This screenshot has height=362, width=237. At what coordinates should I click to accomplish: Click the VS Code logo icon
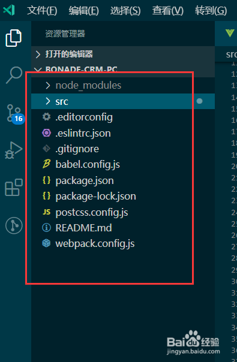click(9, 10)
